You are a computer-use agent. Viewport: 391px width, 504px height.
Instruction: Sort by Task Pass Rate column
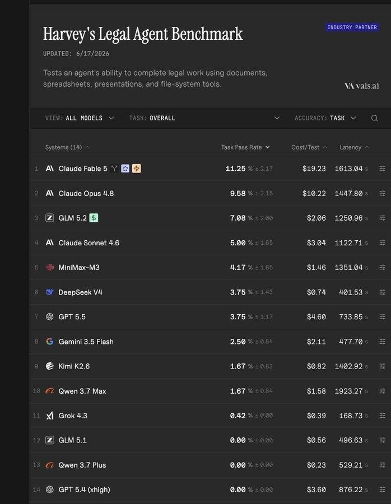(x=245, y=147)
